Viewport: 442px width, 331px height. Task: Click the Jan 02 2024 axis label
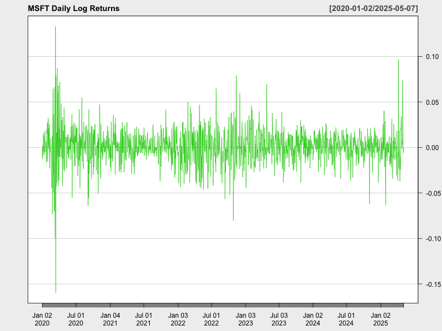(x=313, y=319)
